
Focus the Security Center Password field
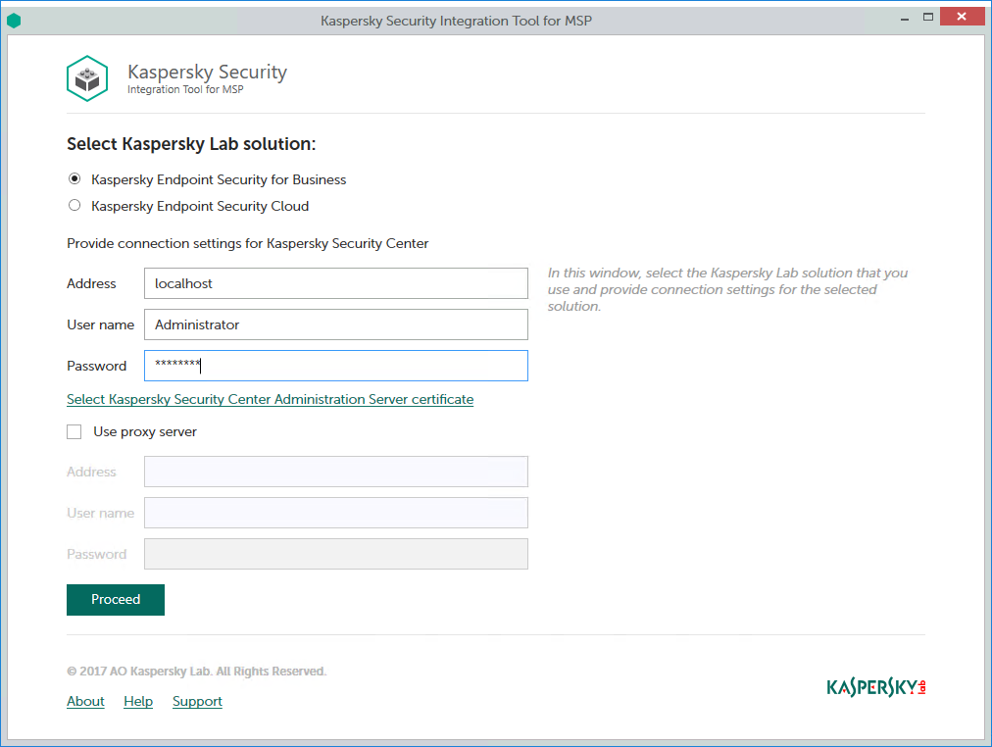pyautogui.click(x=336, y=366)
